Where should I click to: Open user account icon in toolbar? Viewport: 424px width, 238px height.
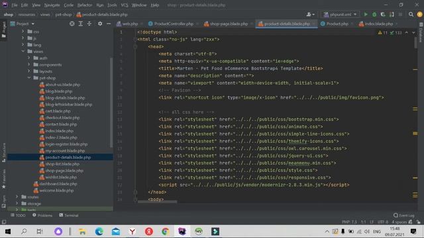coord(310,15)
